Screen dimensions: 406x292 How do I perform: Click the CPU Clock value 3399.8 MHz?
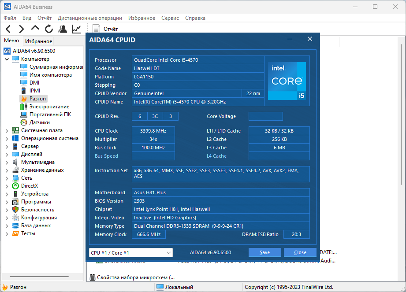pyautogui.click(x=153, y=131)
